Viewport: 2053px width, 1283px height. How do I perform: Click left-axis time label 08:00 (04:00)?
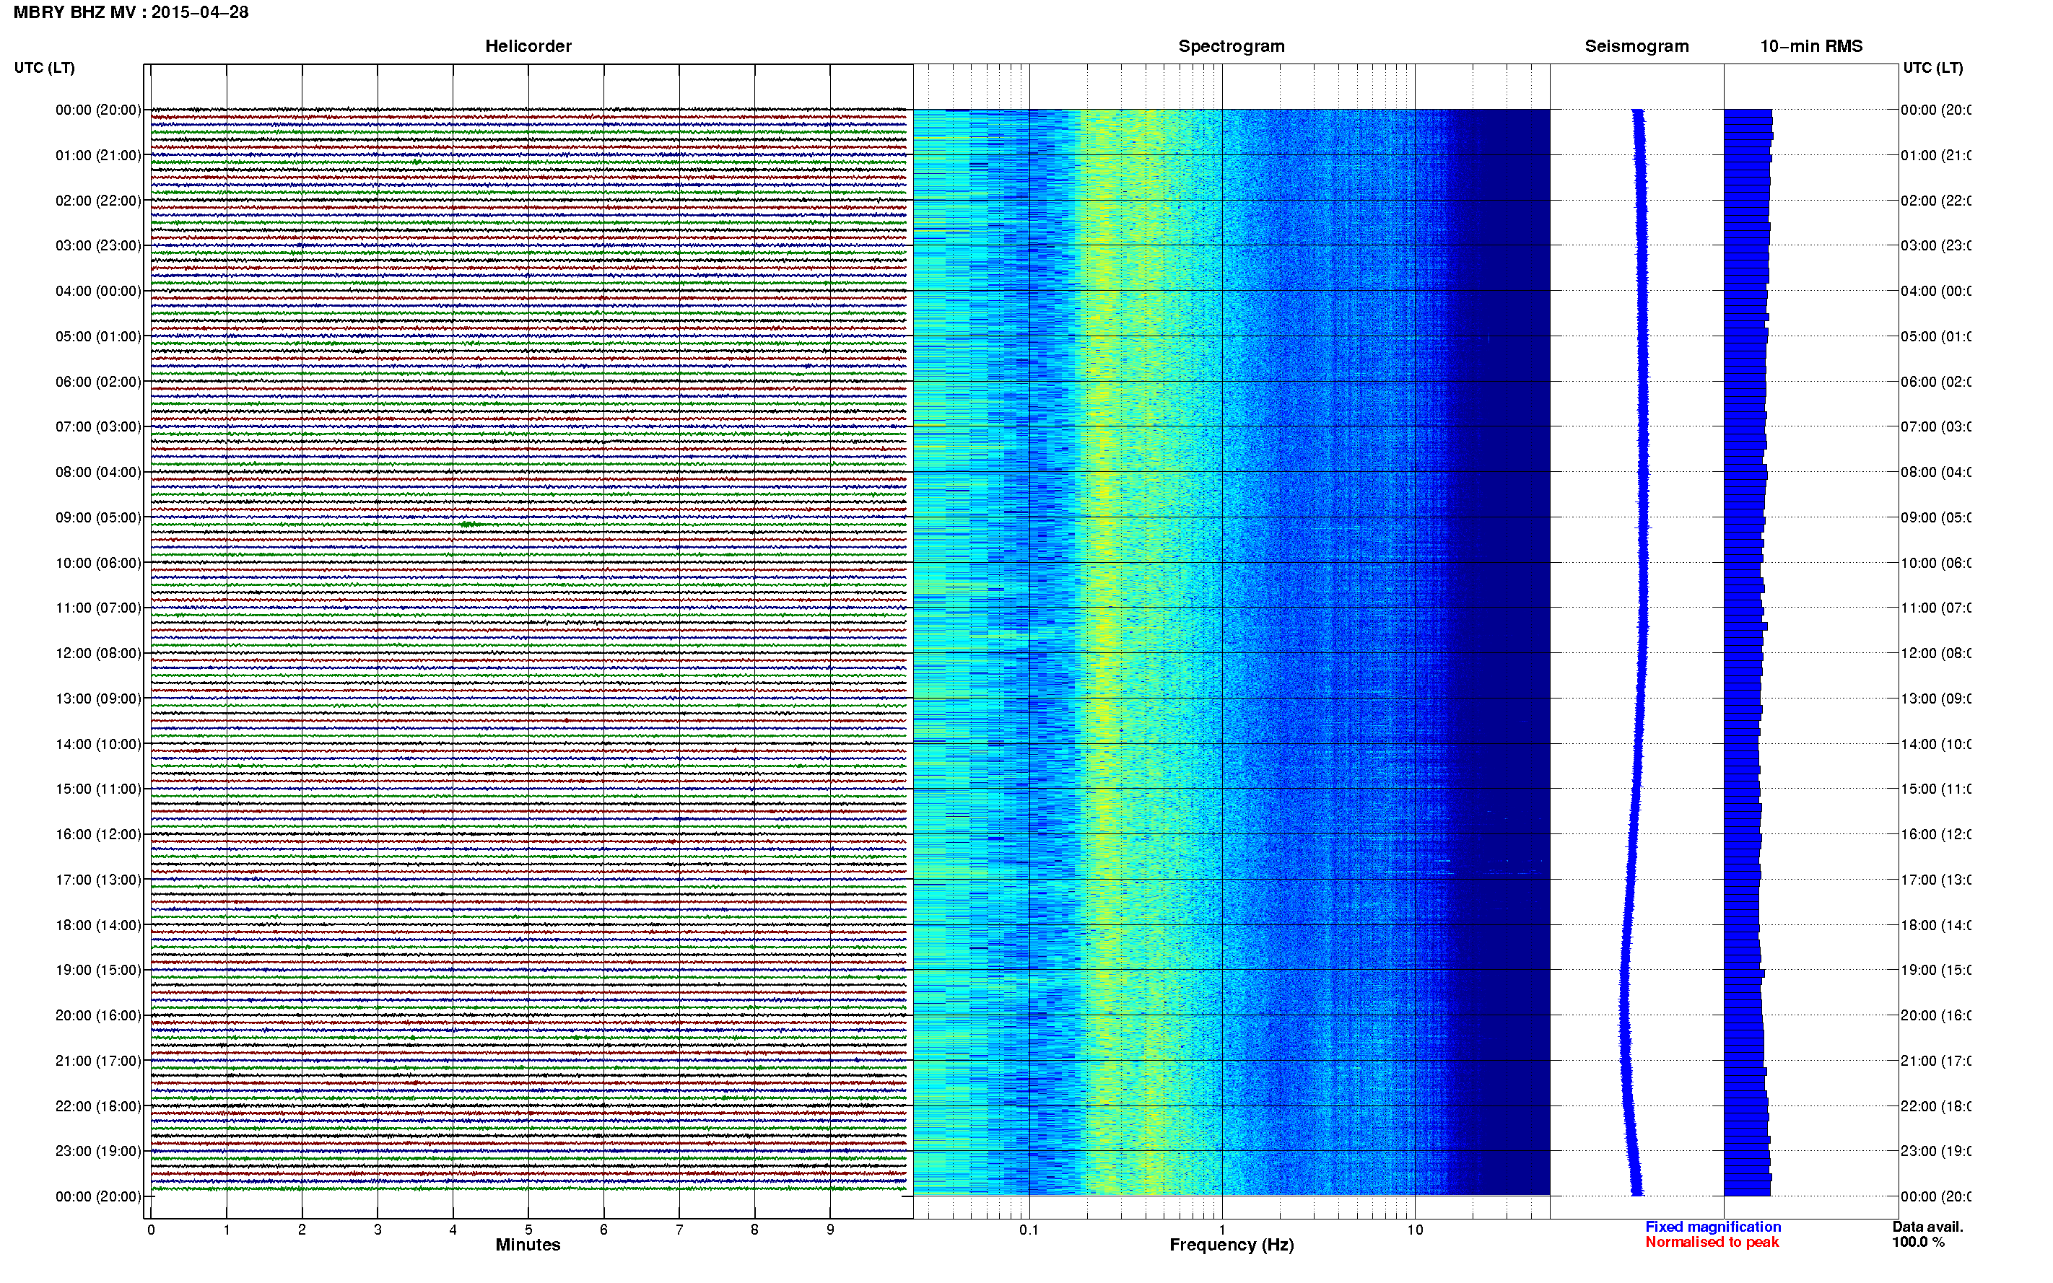point(98,473)
